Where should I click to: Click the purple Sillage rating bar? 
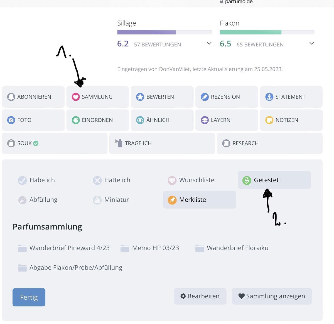click(147, 32)
